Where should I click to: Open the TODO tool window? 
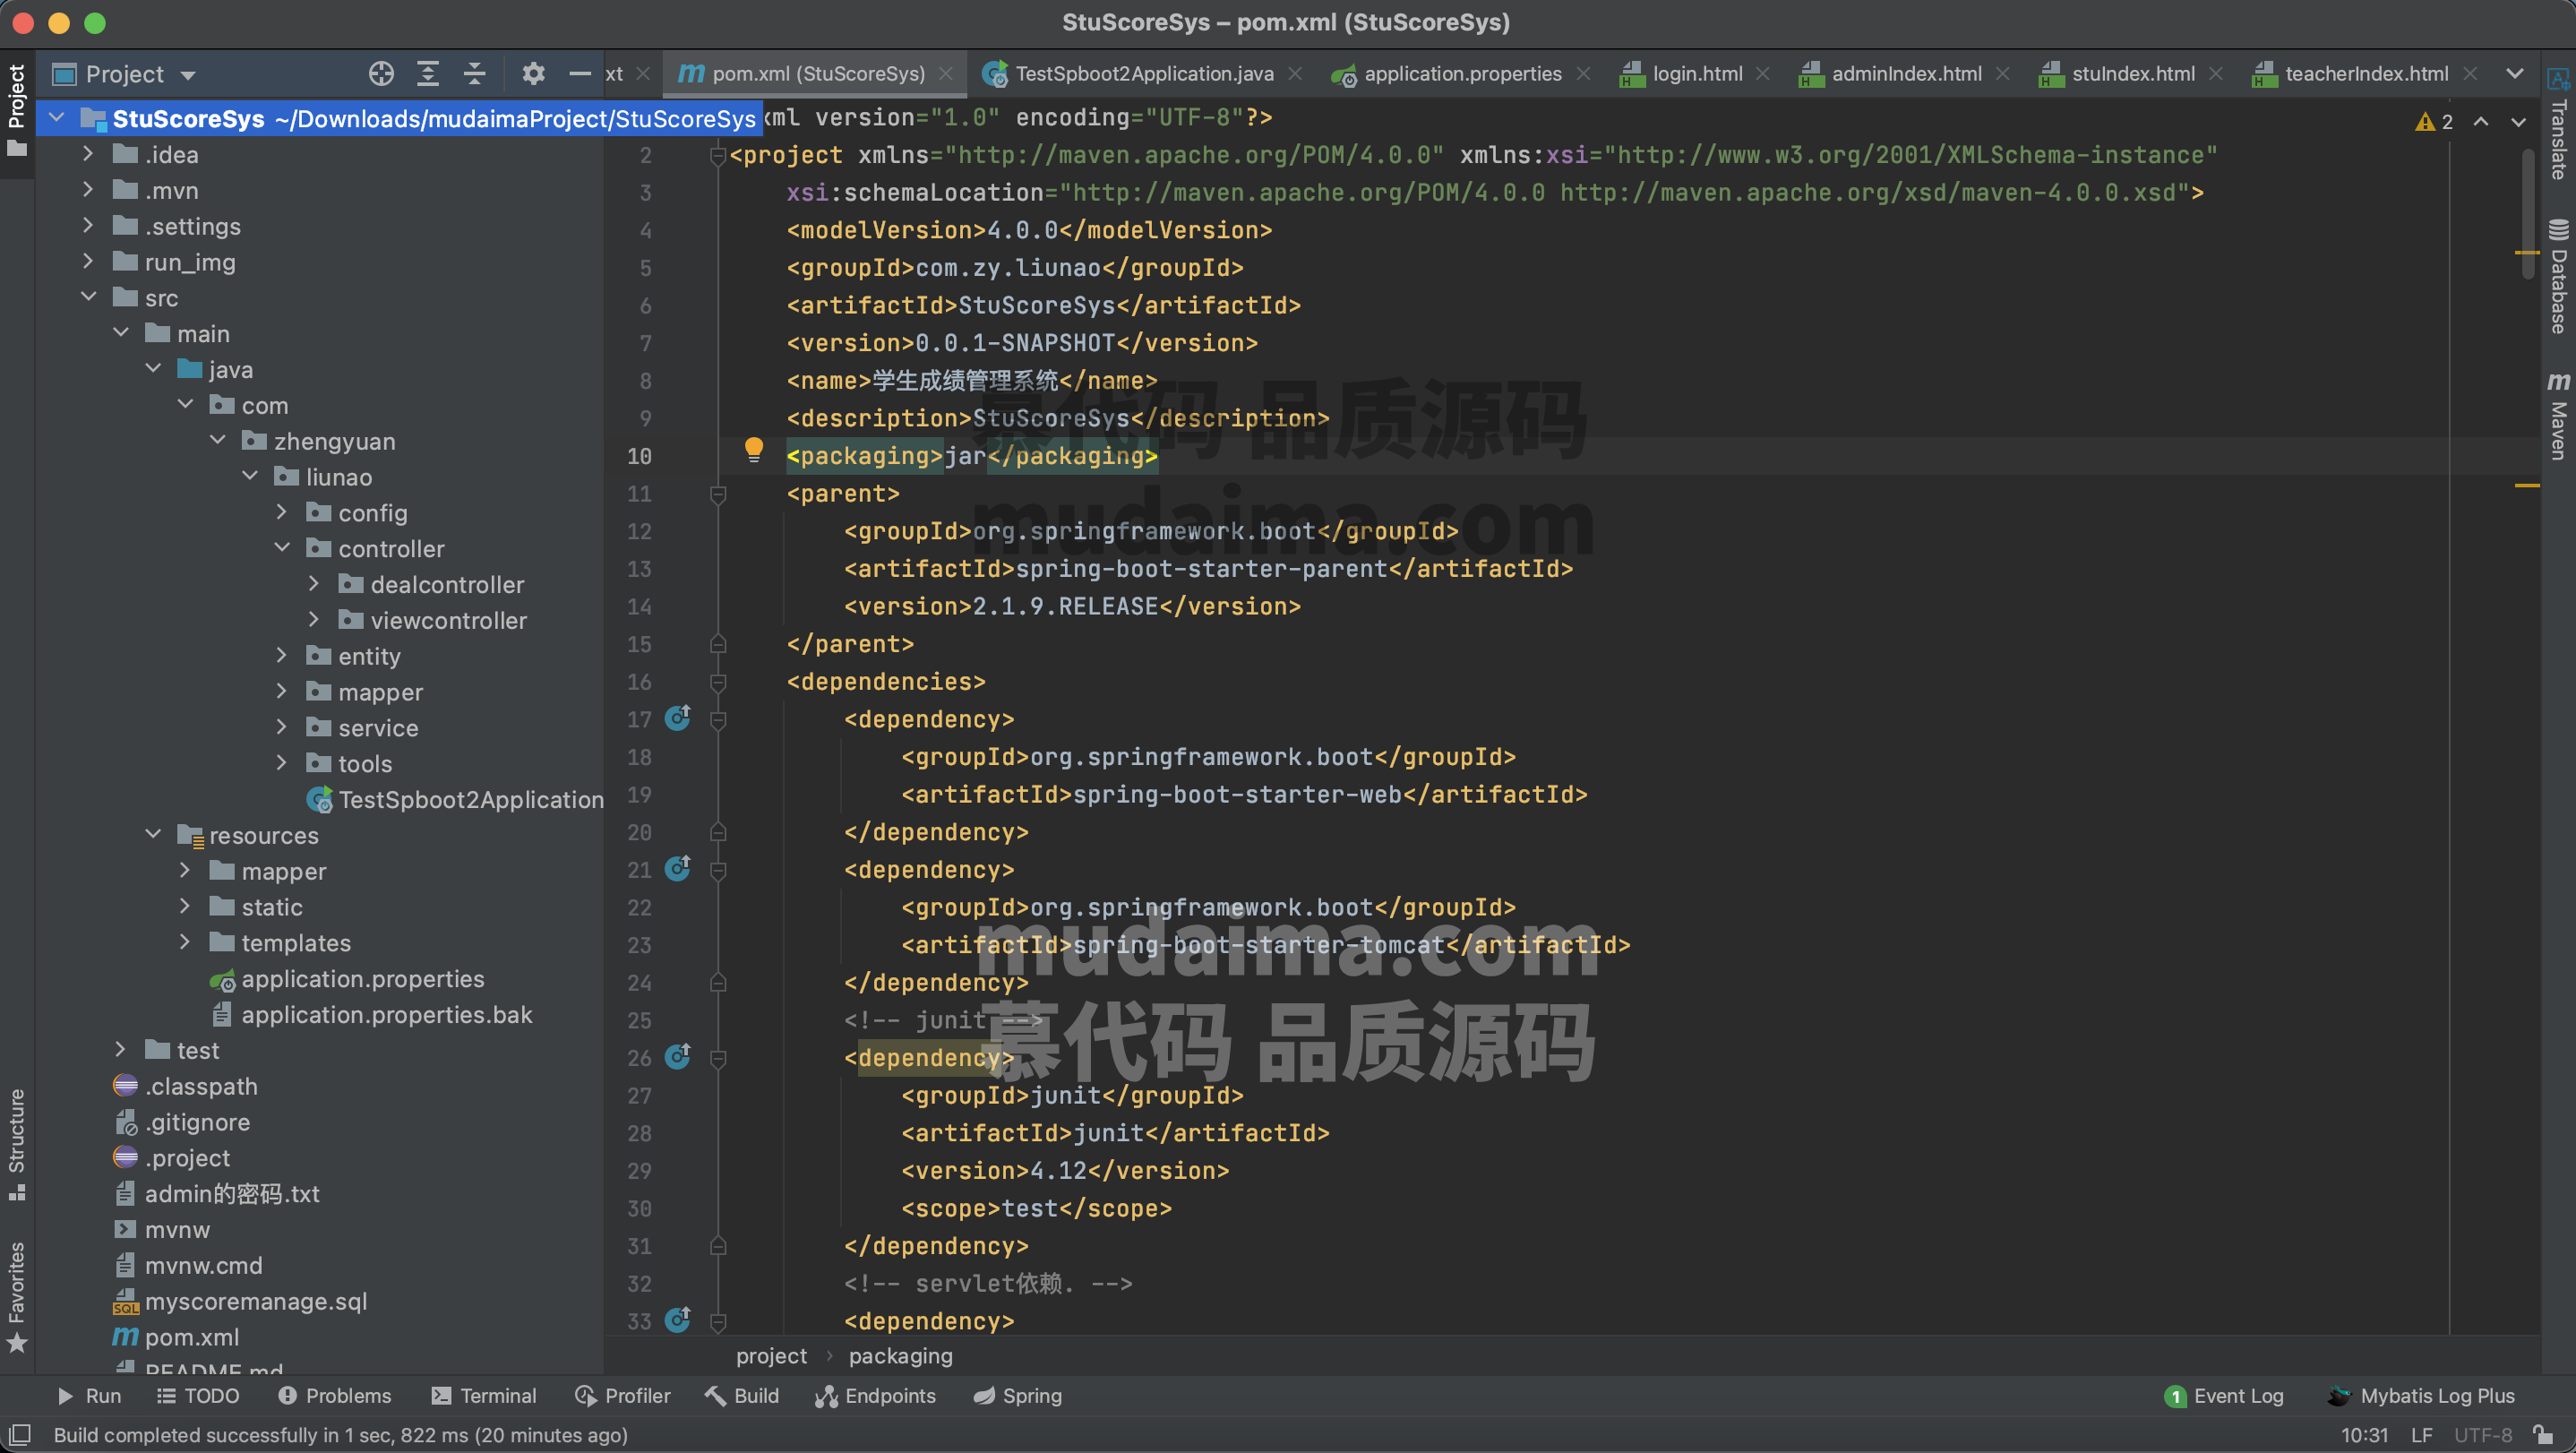198,1395
